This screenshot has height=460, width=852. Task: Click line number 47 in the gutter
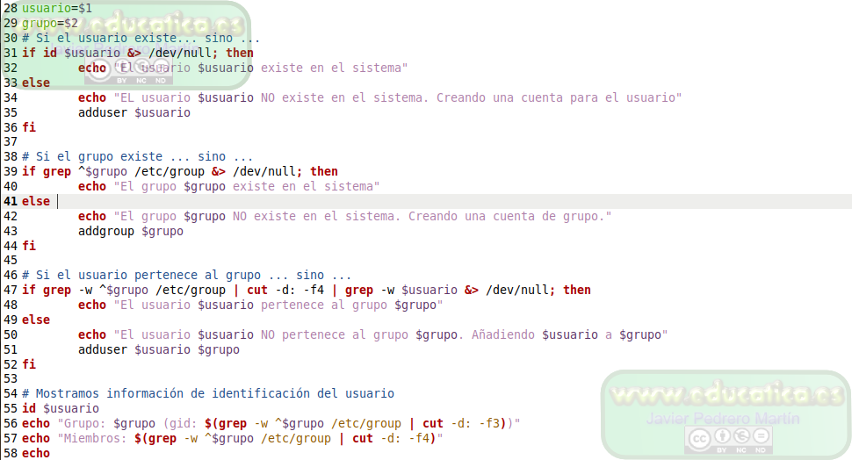click(x=11, y=290)
